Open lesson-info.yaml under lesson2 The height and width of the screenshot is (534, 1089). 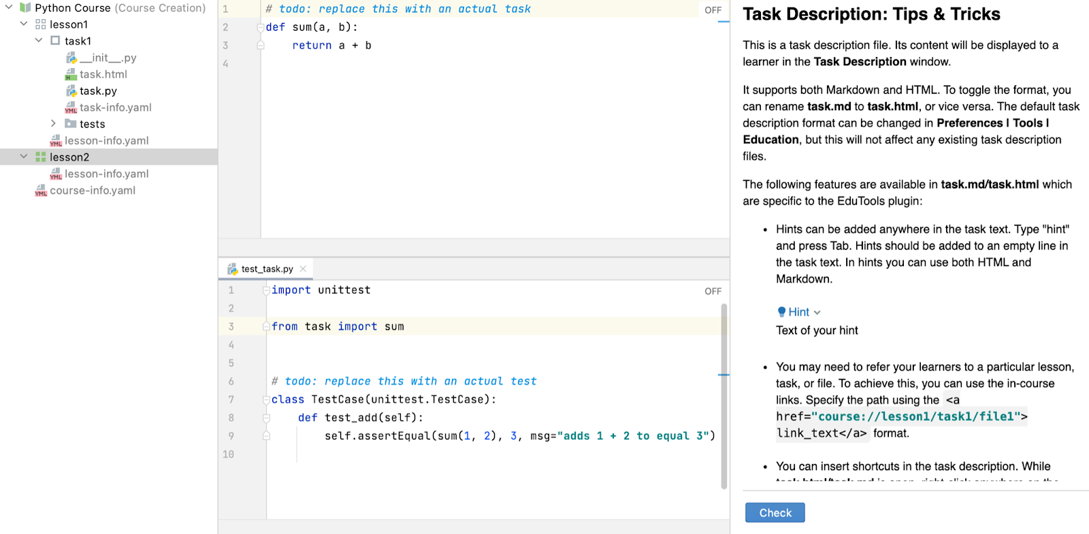tap(106, 174)
